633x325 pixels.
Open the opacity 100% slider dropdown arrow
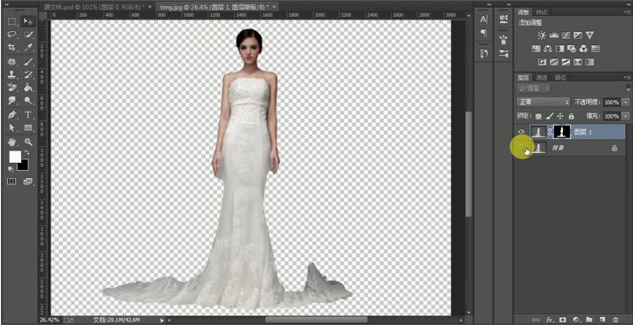coord(626,102)
